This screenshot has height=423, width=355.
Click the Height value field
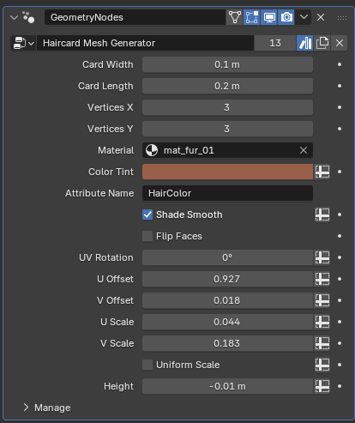(x=227, y=386)
